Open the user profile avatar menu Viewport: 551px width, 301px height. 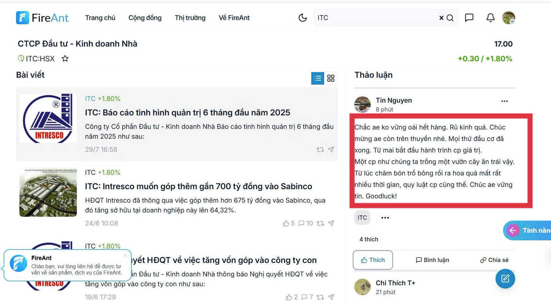coord(509,18)
